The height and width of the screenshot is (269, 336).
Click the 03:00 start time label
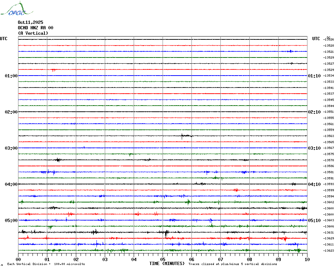point(11,148)
